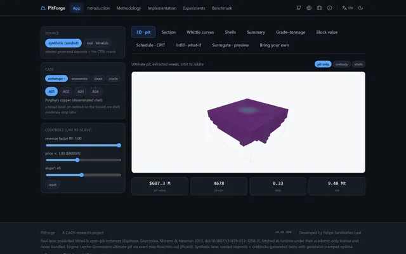Open the info circle icon
Screen dimensions: 406x254
click(329, 8)
